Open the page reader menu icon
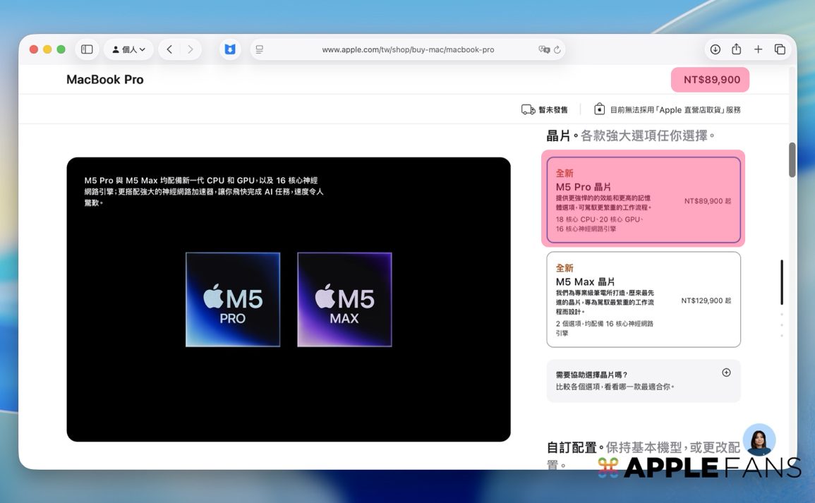 260,49
